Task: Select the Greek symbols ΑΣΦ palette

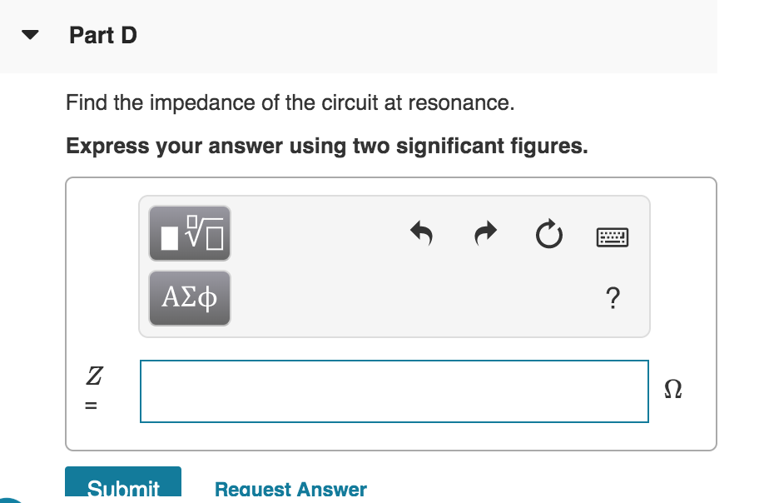Action: (x=189, y=296)
